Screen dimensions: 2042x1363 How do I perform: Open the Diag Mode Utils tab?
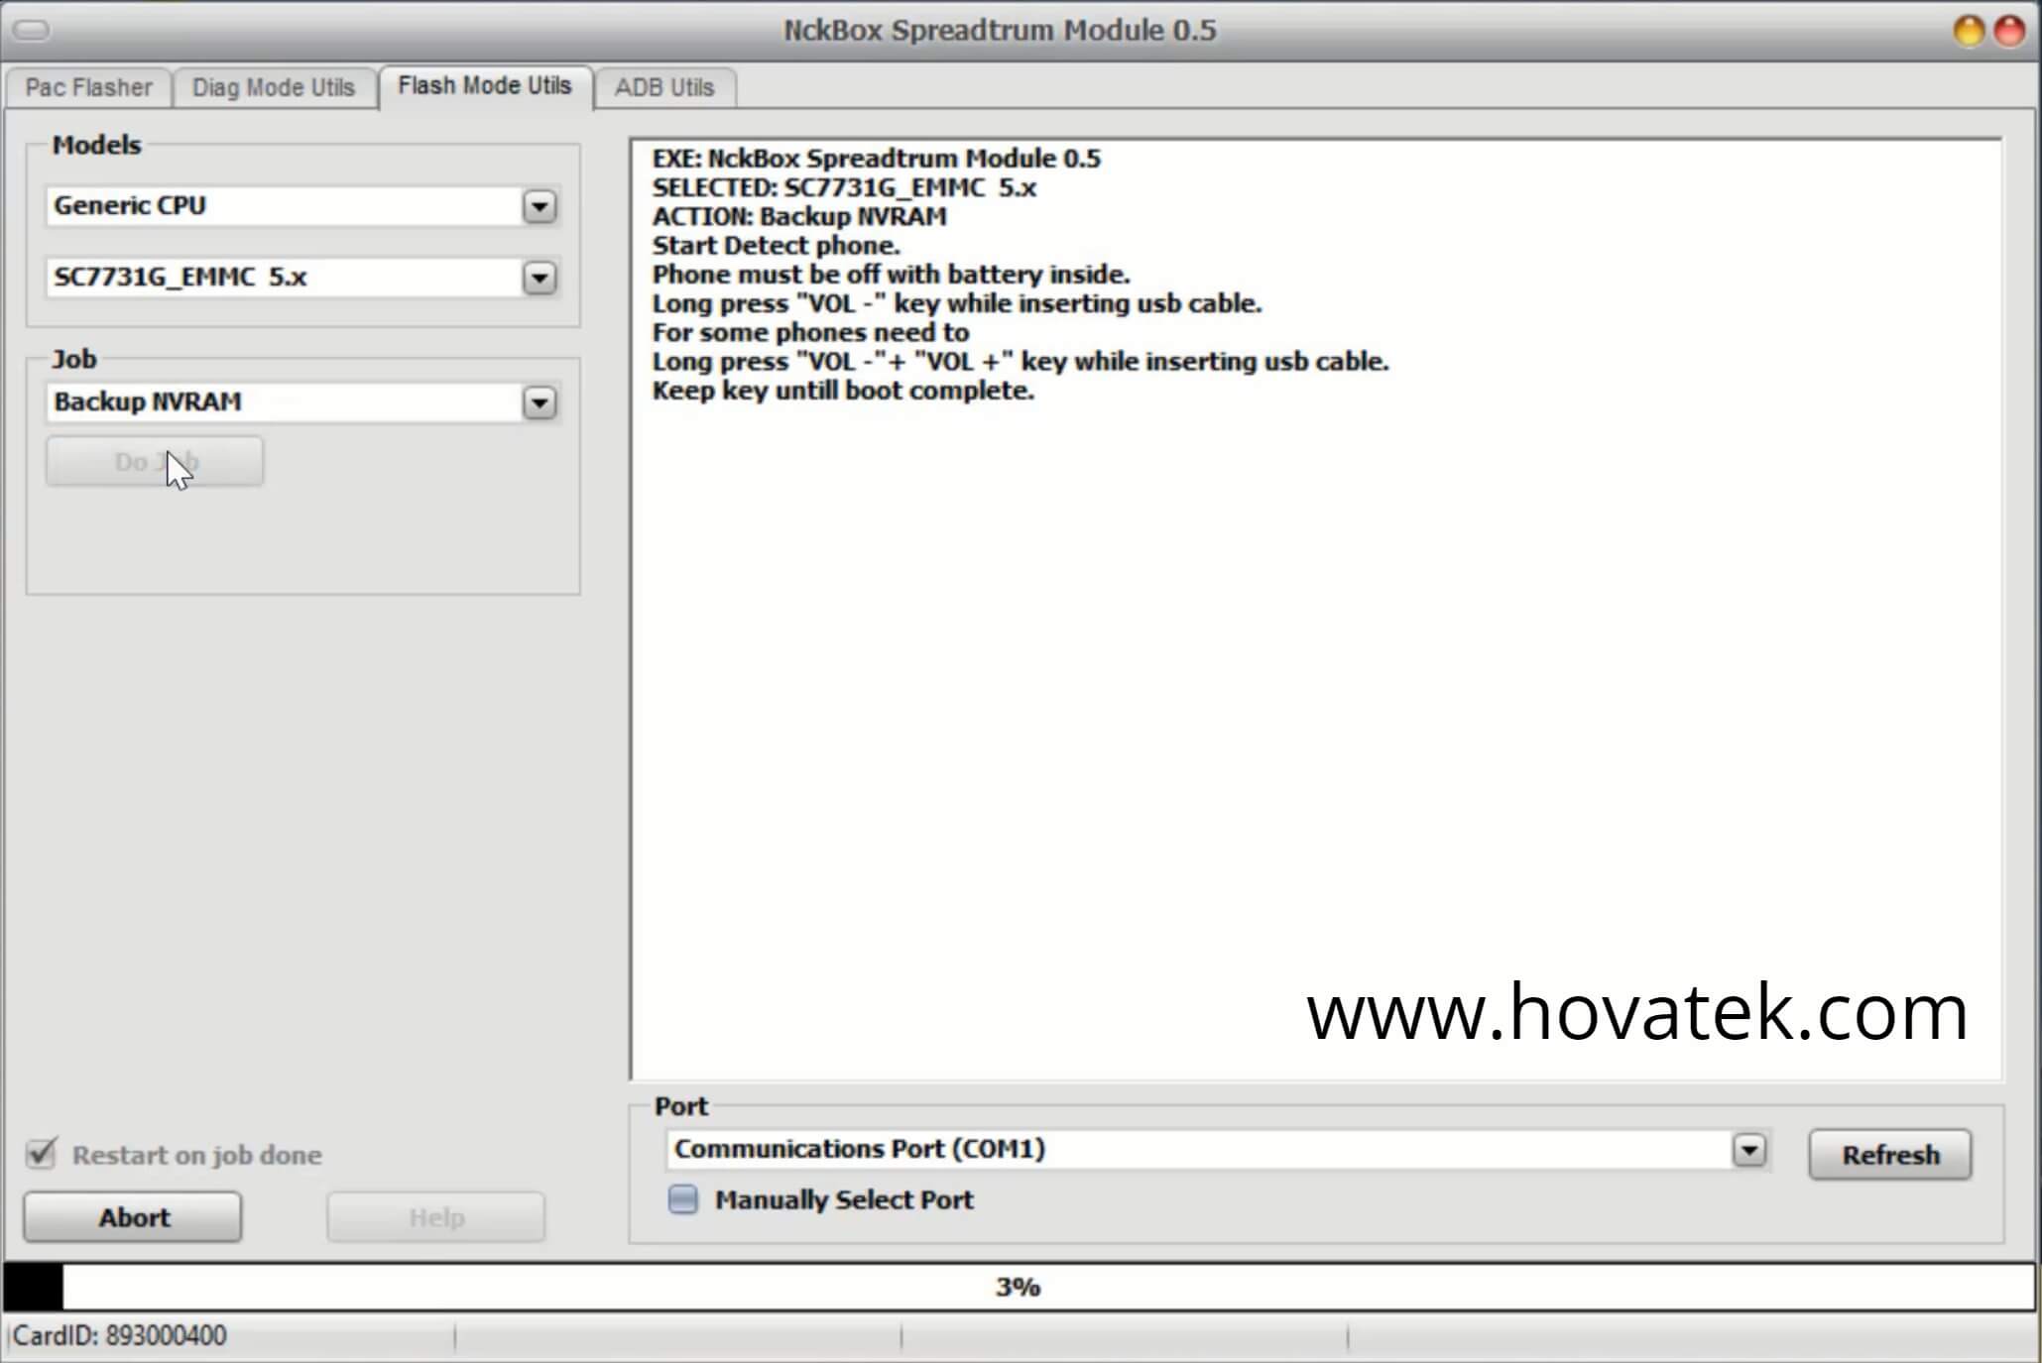tap(276, 87)
